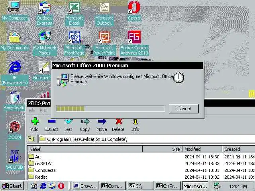Select the Conquests folder row
The height and width of the screenshot is (191, 255).
tap(141, 170)
